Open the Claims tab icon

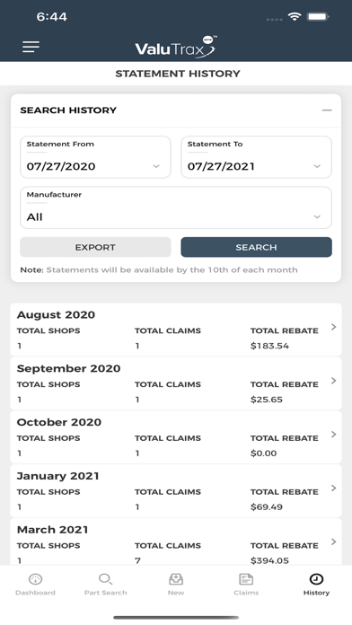(x=246, y=579)
